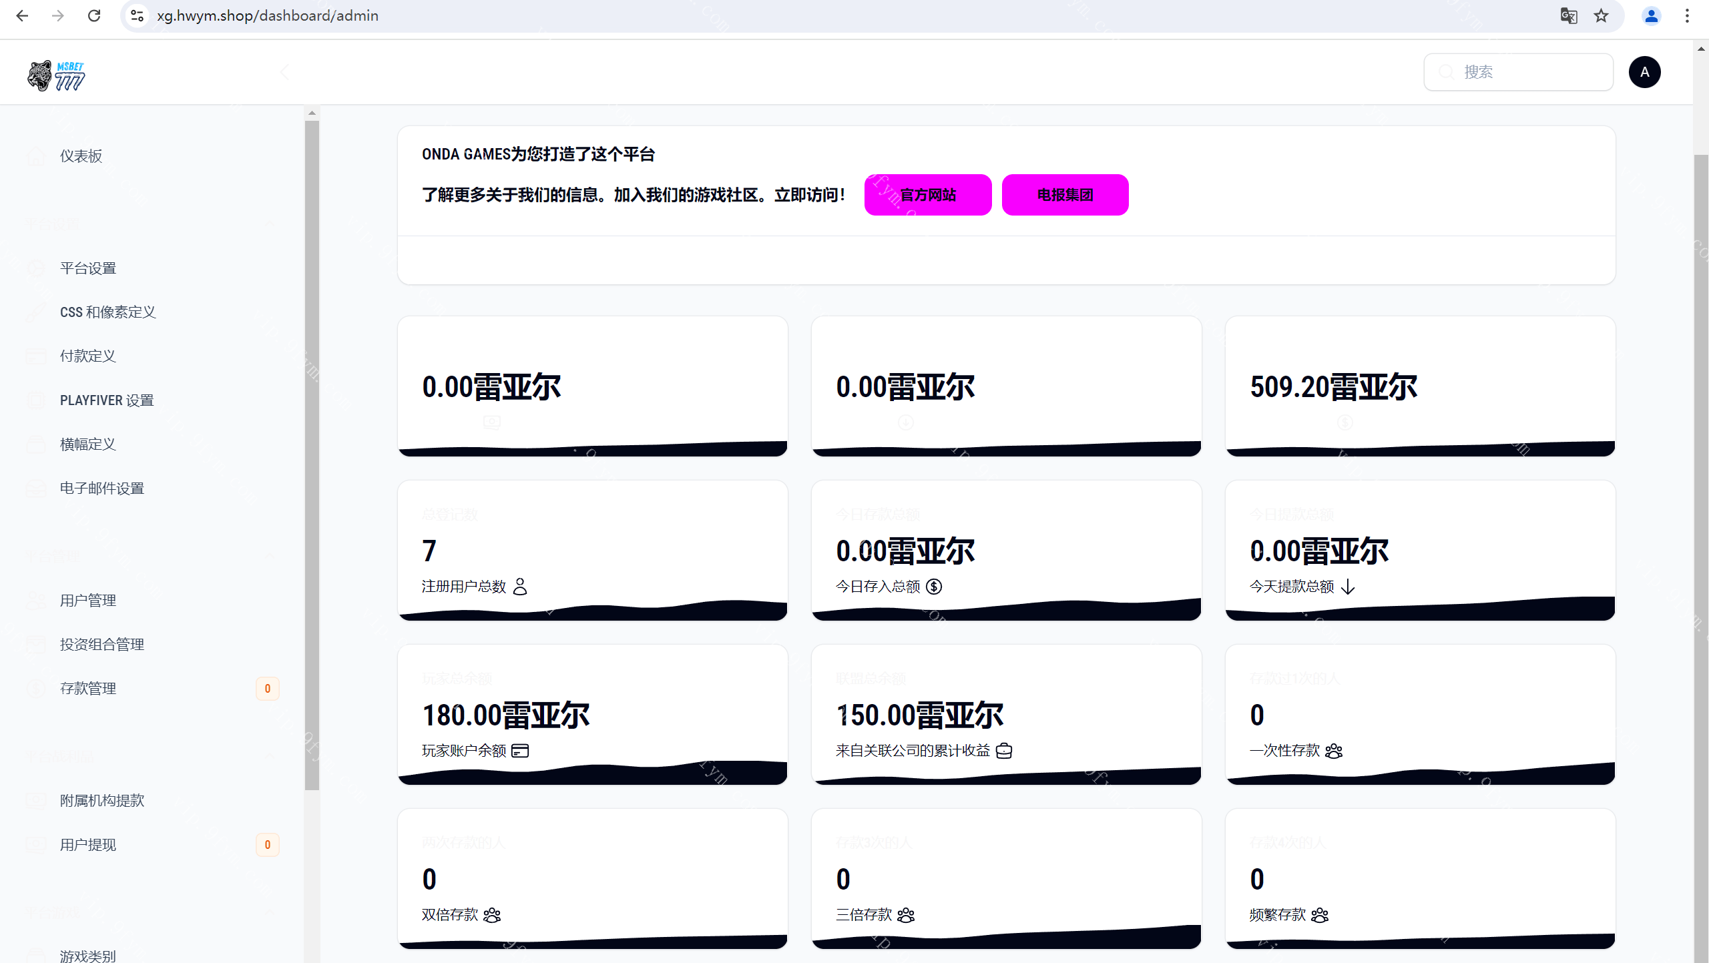Click the MSBET 777 logo
Image resolution: width=1709 pixels, height=963 pixels.
(x=56, y=75)
